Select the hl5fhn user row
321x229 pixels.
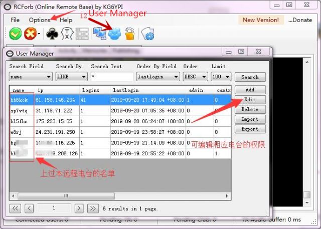pyautogui.click(x=120, y=121)
